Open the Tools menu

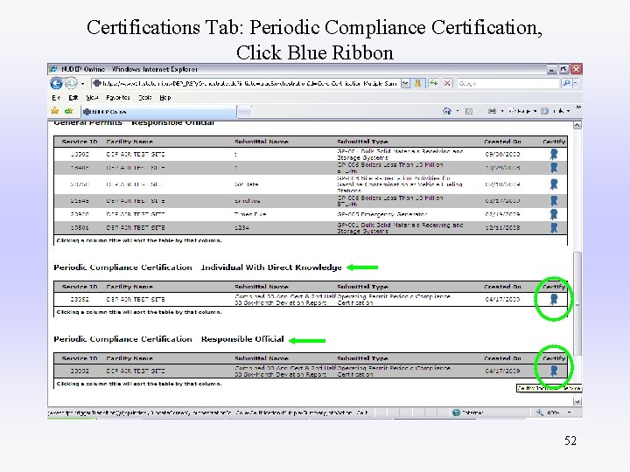[145, 98]
